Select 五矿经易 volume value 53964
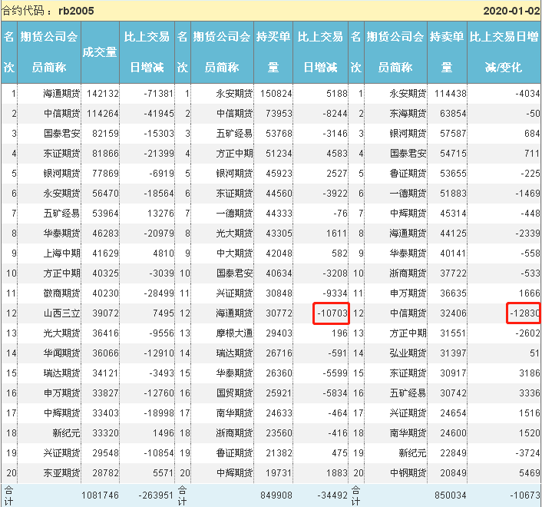The image size is (542, 507). point(105,214)
